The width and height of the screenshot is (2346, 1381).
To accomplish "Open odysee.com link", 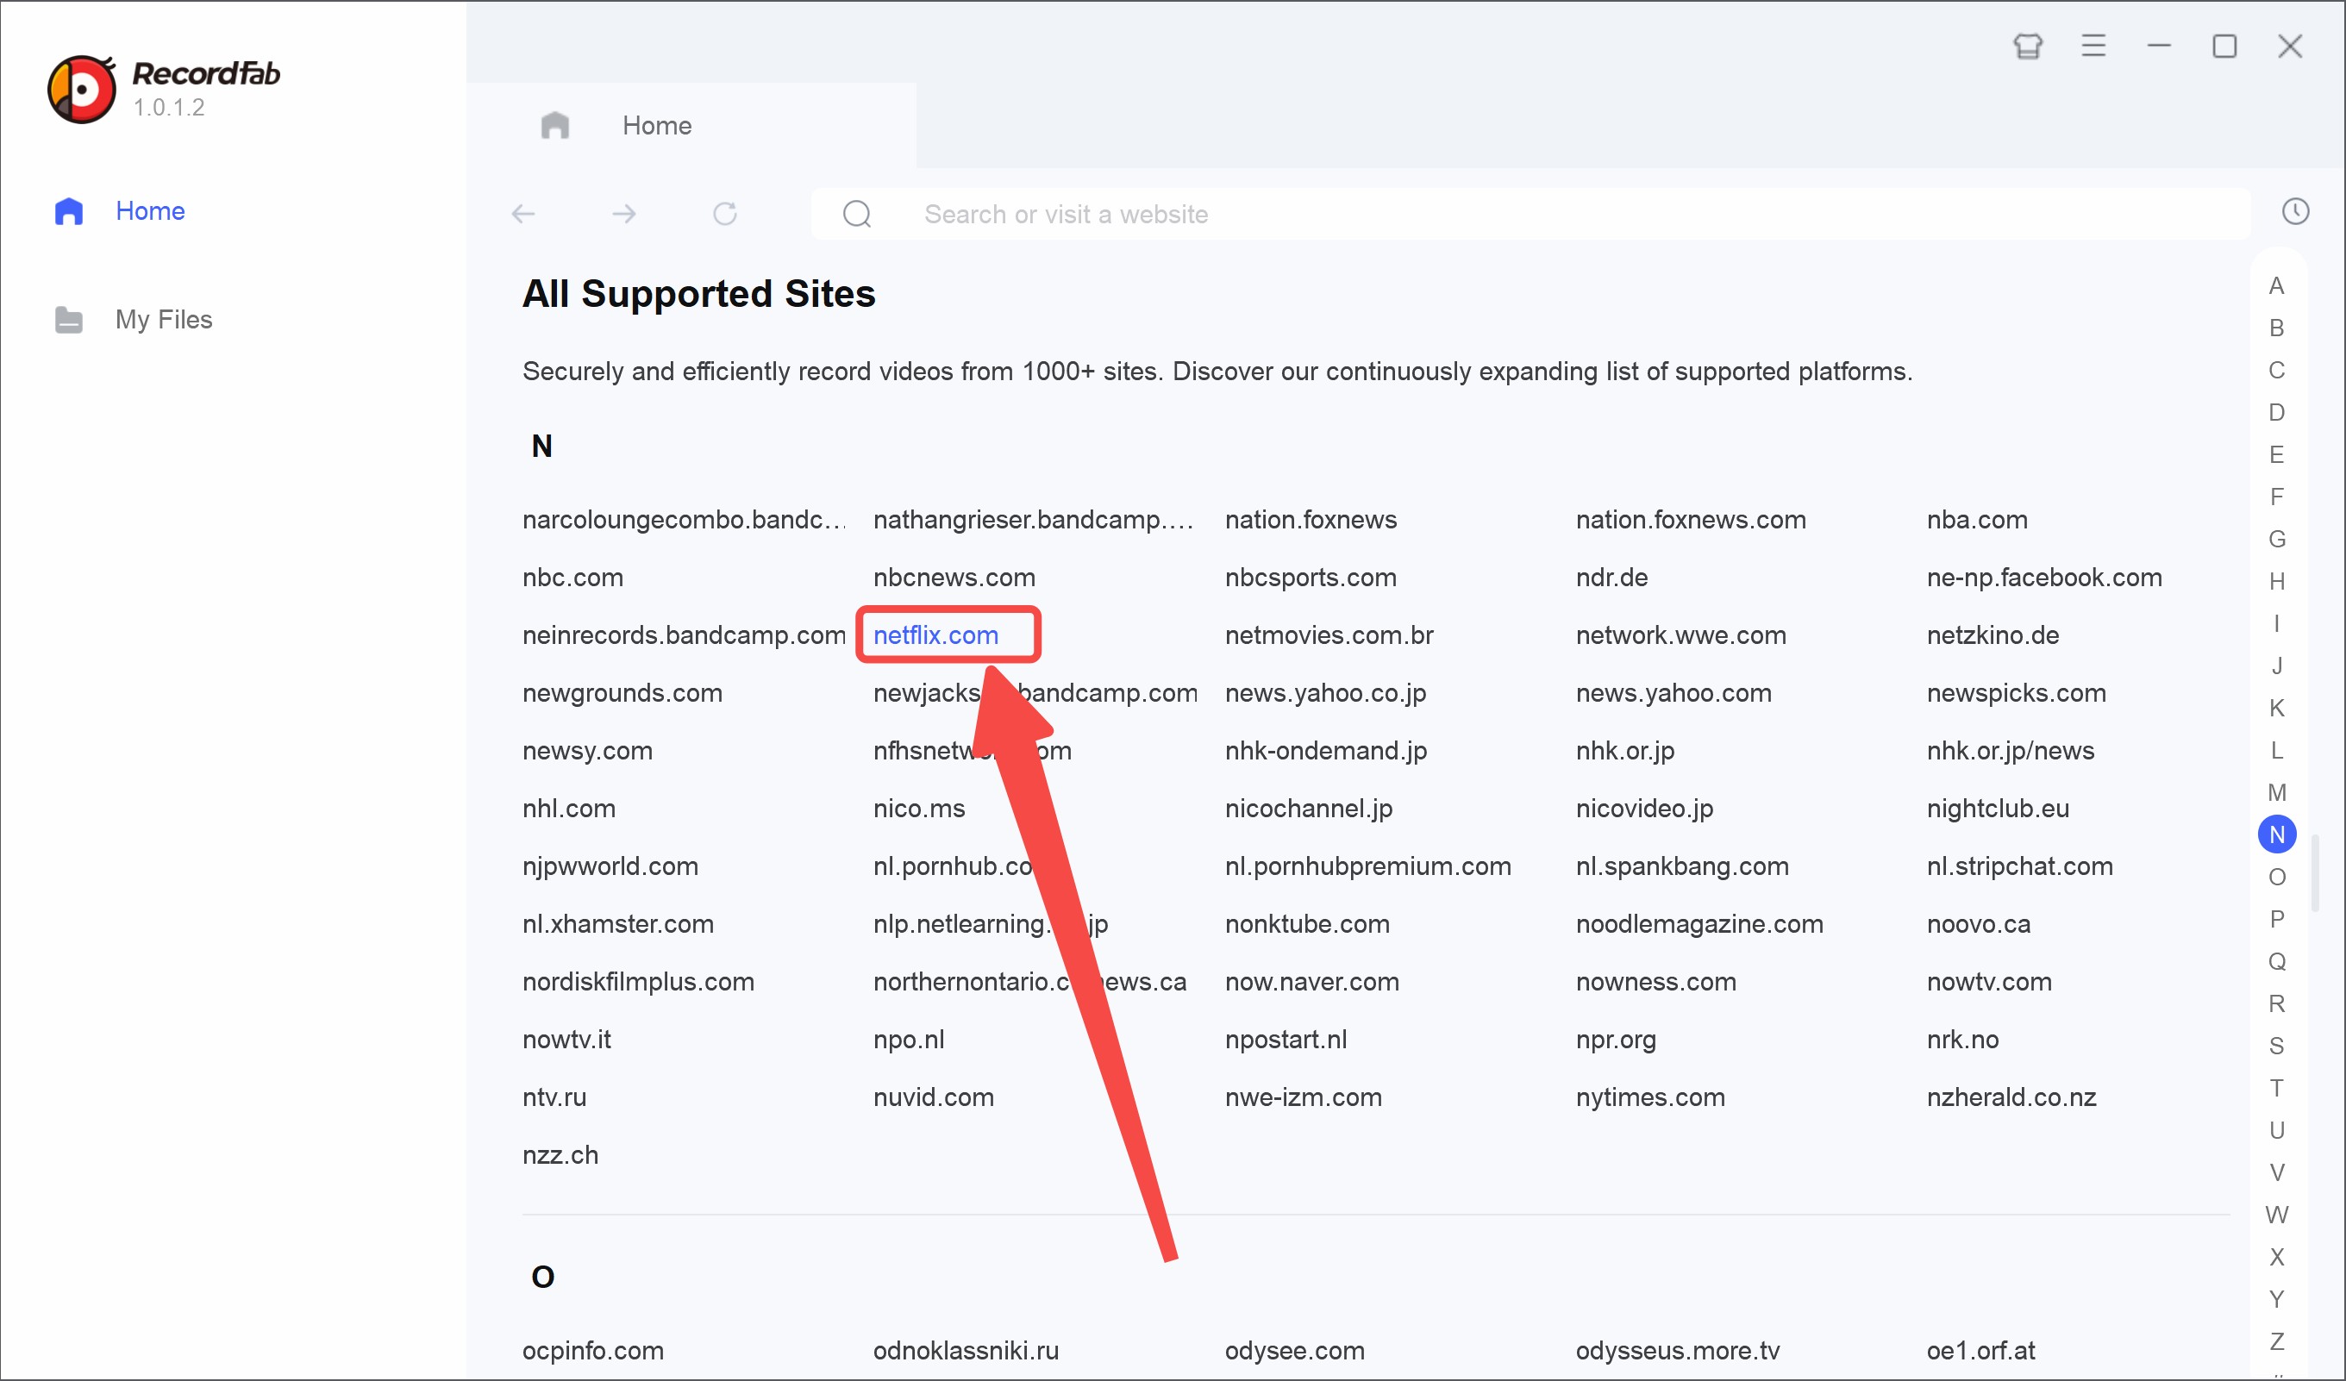I will coord(1295,1349).
